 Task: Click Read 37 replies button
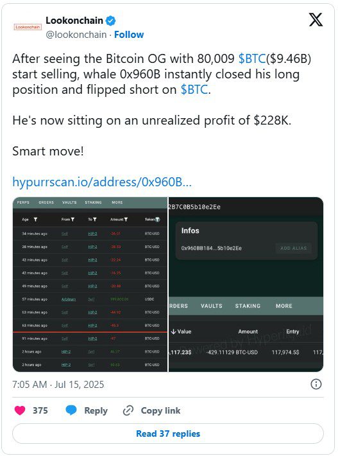tap(168, 434)
